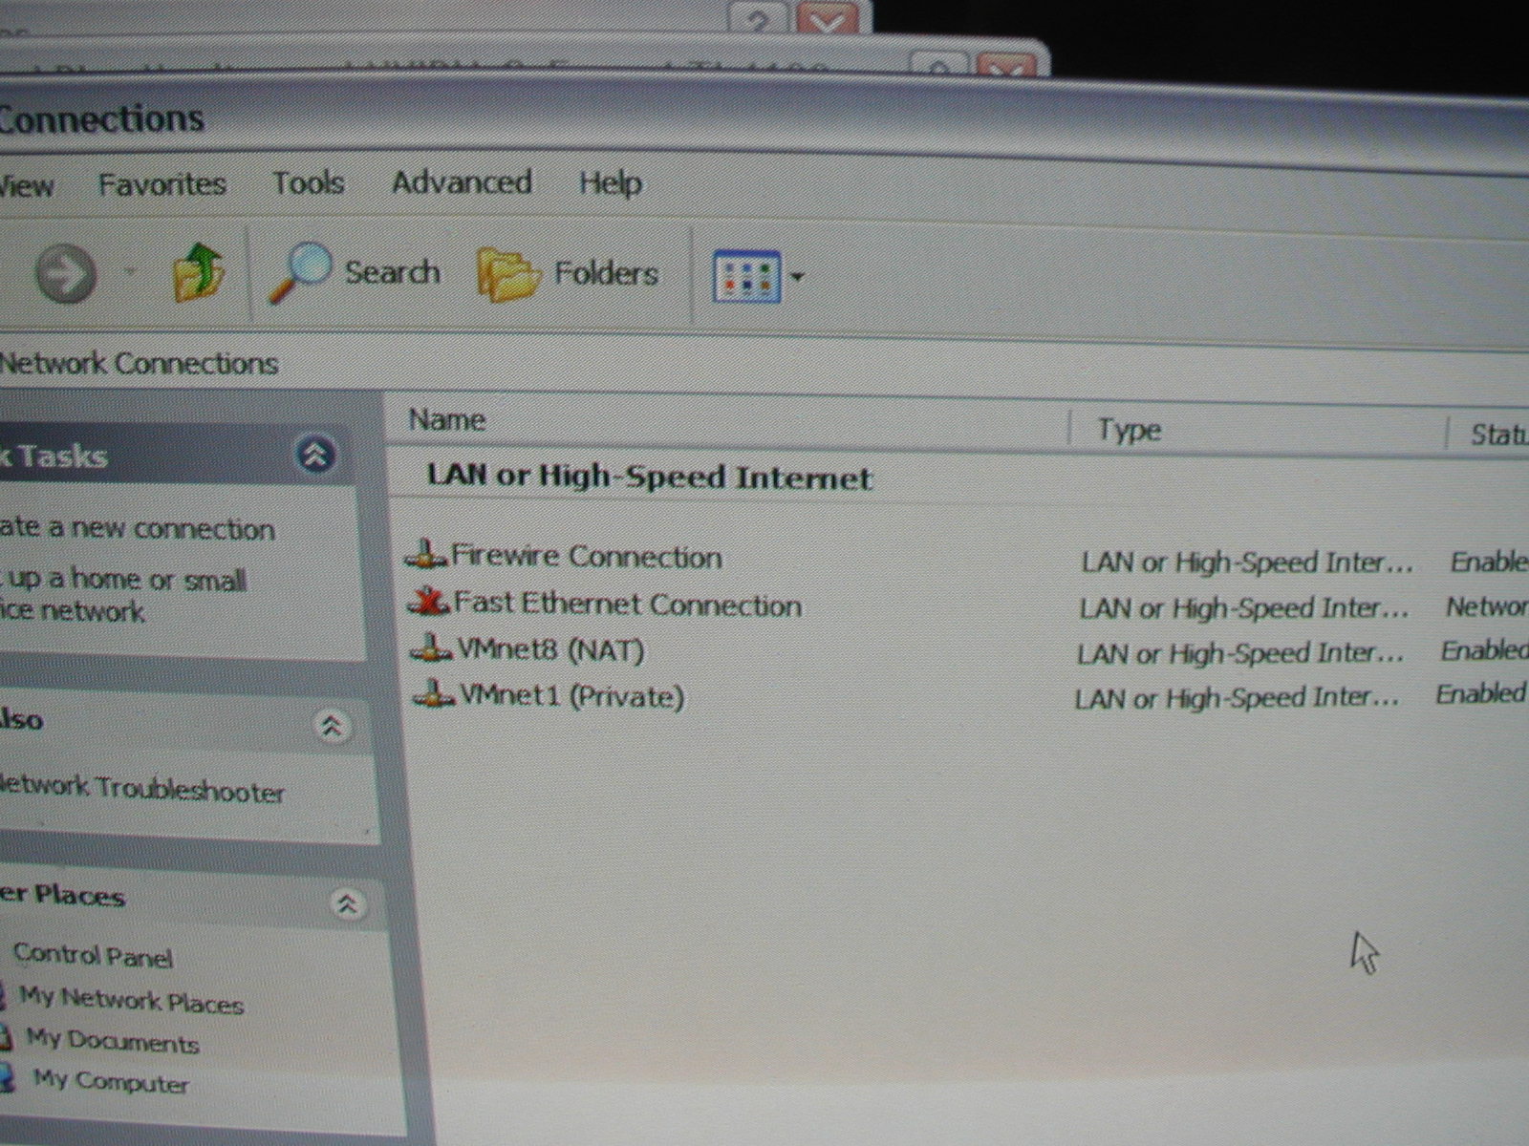Collapse the See Also panel chevron

click(332, 727)
